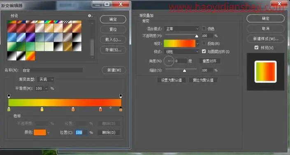The width and height of the screenshot is (290, 155).
Task: Click 确定 in the layer style dialog
Action: click(x=265, y=19)
